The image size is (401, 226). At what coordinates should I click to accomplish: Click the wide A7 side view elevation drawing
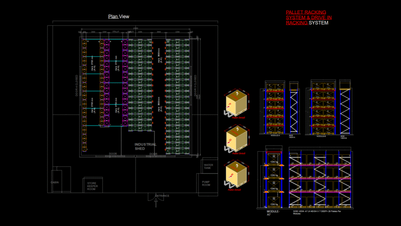320,177
